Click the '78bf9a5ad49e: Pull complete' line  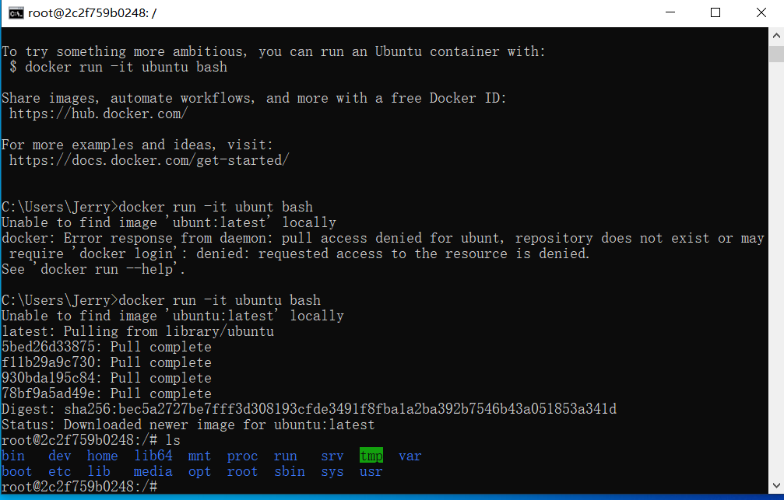107,393
